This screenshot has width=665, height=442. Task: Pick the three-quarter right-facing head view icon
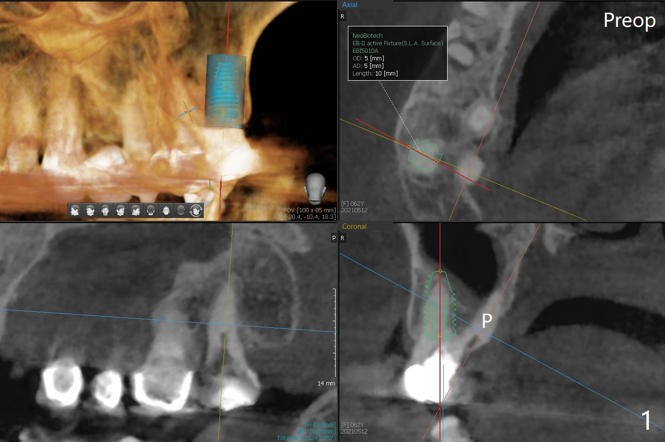[120, 210]
